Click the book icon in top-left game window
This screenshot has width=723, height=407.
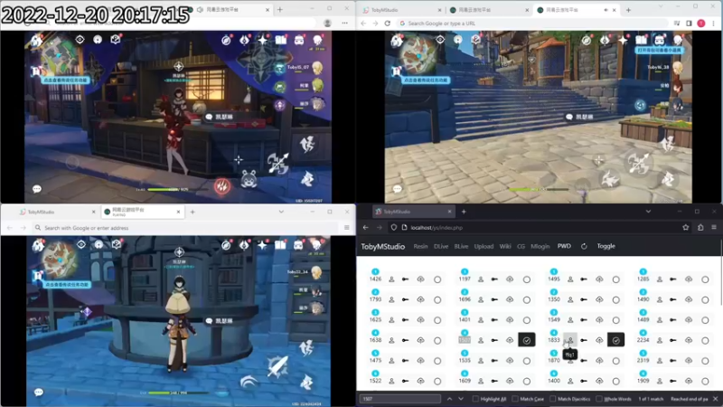click(281, 40)
